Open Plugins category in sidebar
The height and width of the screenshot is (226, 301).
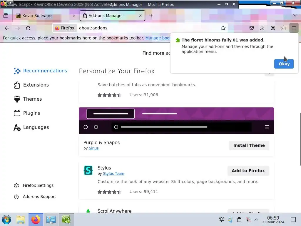[27, 113]
